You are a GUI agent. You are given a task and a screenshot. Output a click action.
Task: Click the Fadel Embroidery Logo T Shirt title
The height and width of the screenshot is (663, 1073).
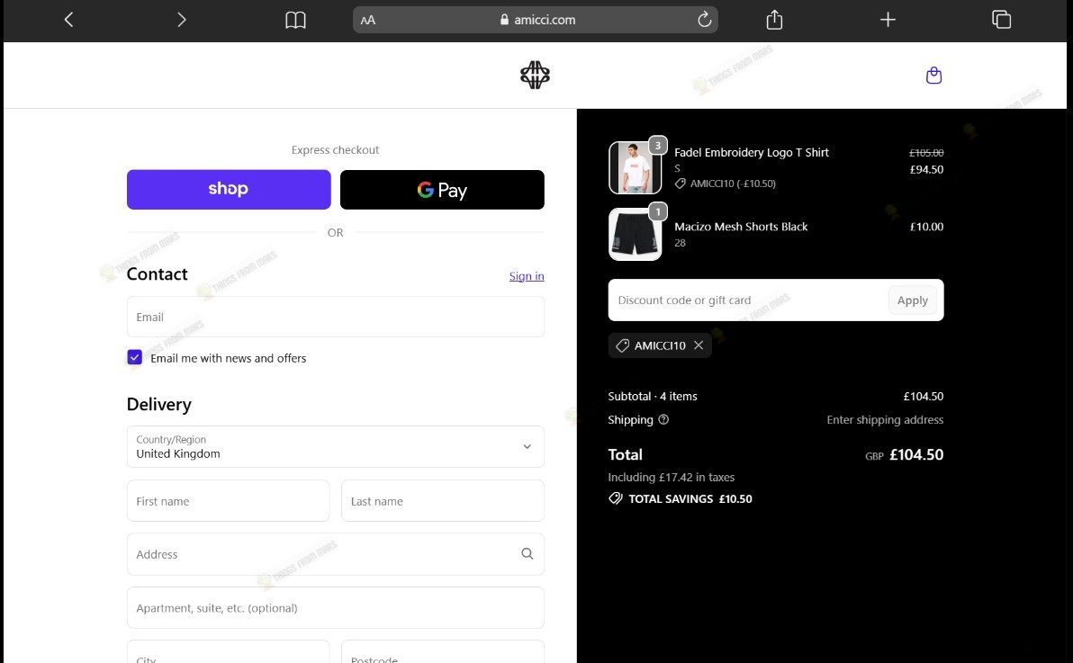point(752,153)
